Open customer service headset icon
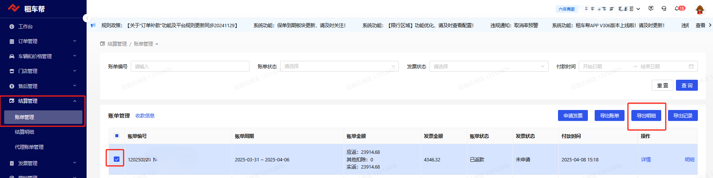 coord(664,8)
